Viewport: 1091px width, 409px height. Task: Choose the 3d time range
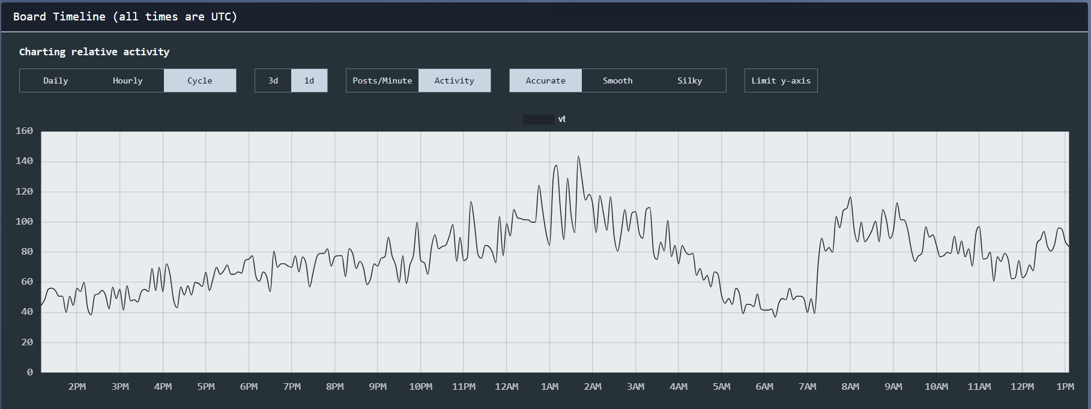[273, 80]
